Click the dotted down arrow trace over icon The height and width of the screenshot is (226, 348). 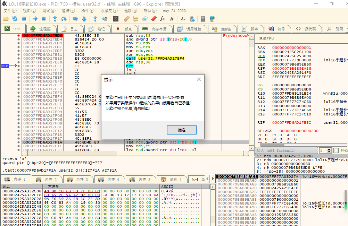(x=84, y=19)
